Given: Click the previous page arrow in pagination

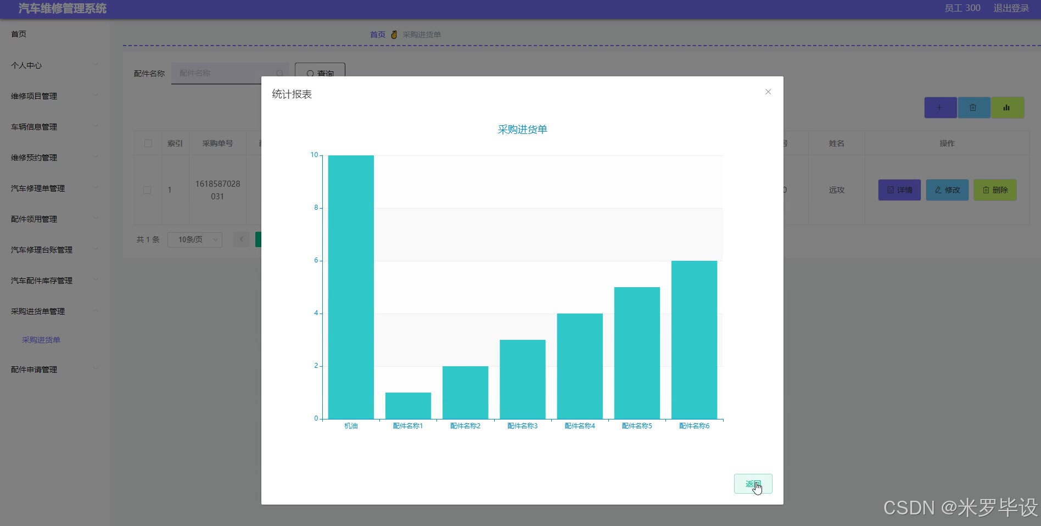Looking at the screenshot, I should coord(242,239).
